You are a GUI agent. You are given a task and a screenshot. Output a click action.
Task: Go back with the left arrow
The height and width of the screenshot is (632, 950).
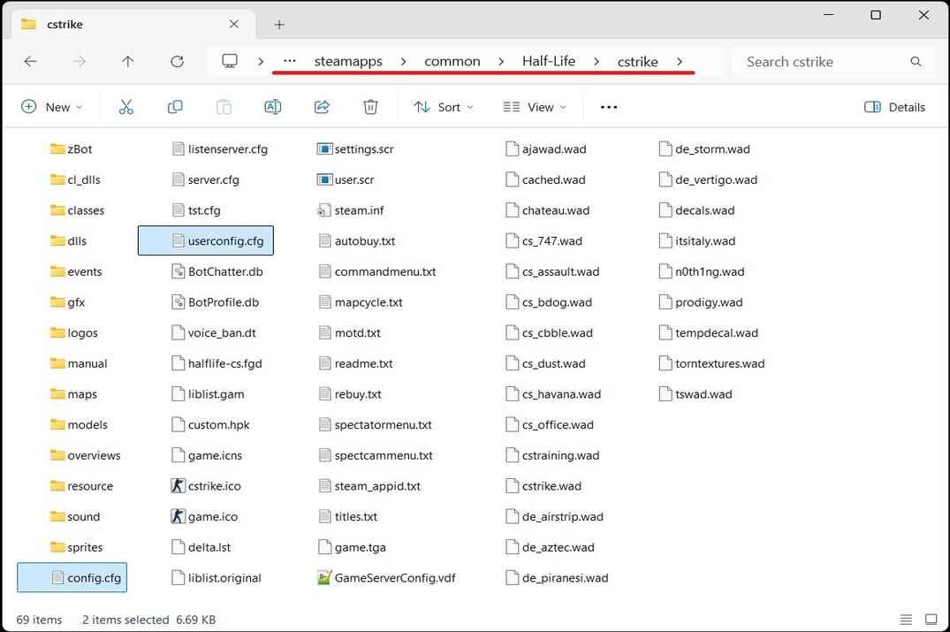point(30,61)
